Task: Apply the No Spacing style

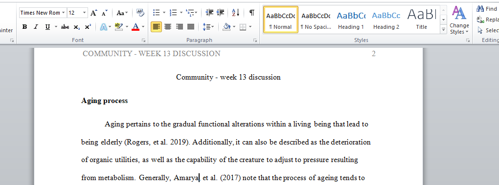Action: tap(316, 20)
